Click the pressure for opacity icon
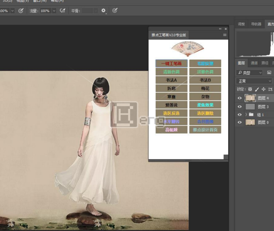274x231 pixels. click(x=21, y=11)
